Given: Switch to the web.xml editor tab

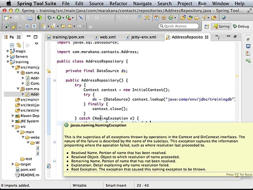Looking at the screenshot, I should (x=105, y=37).
